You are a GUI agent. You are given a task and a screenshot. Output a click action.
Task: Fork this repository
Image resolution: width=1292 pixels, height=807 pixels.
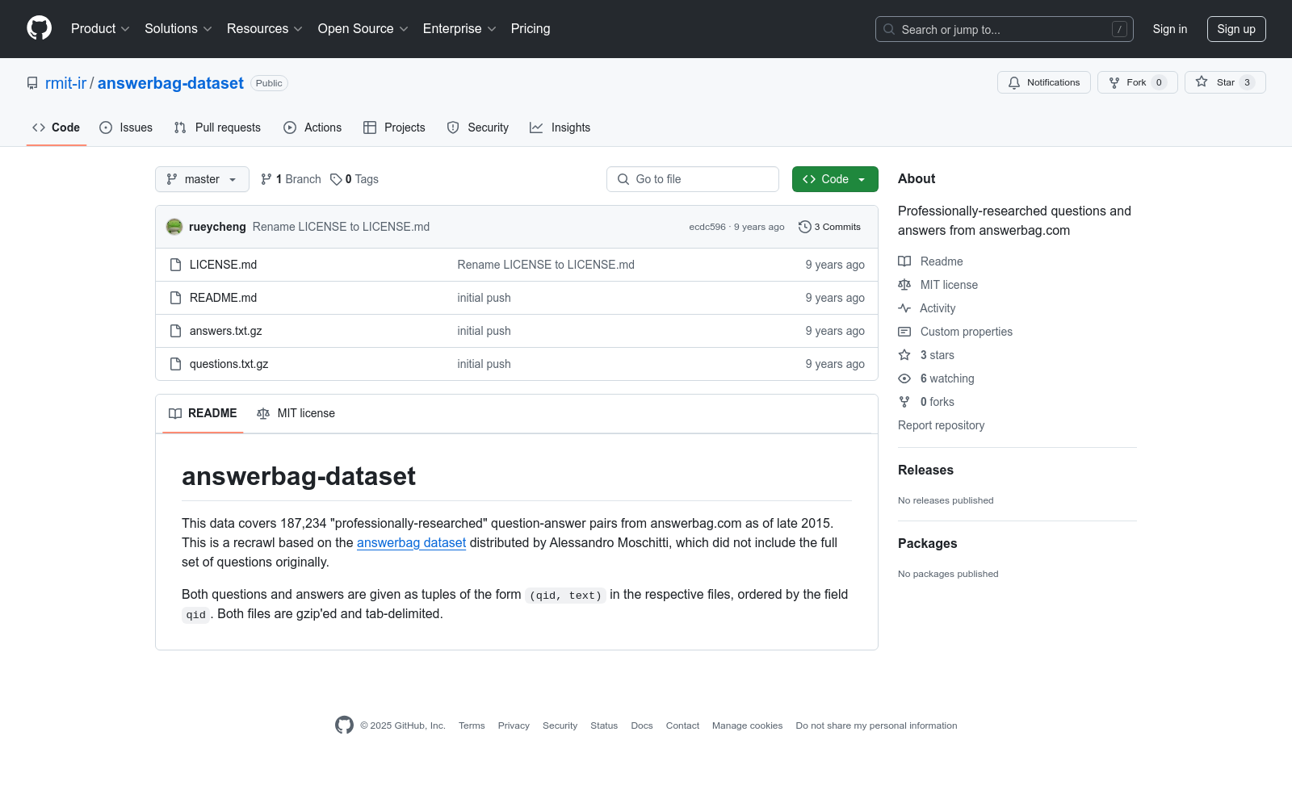pos(1137,82)
